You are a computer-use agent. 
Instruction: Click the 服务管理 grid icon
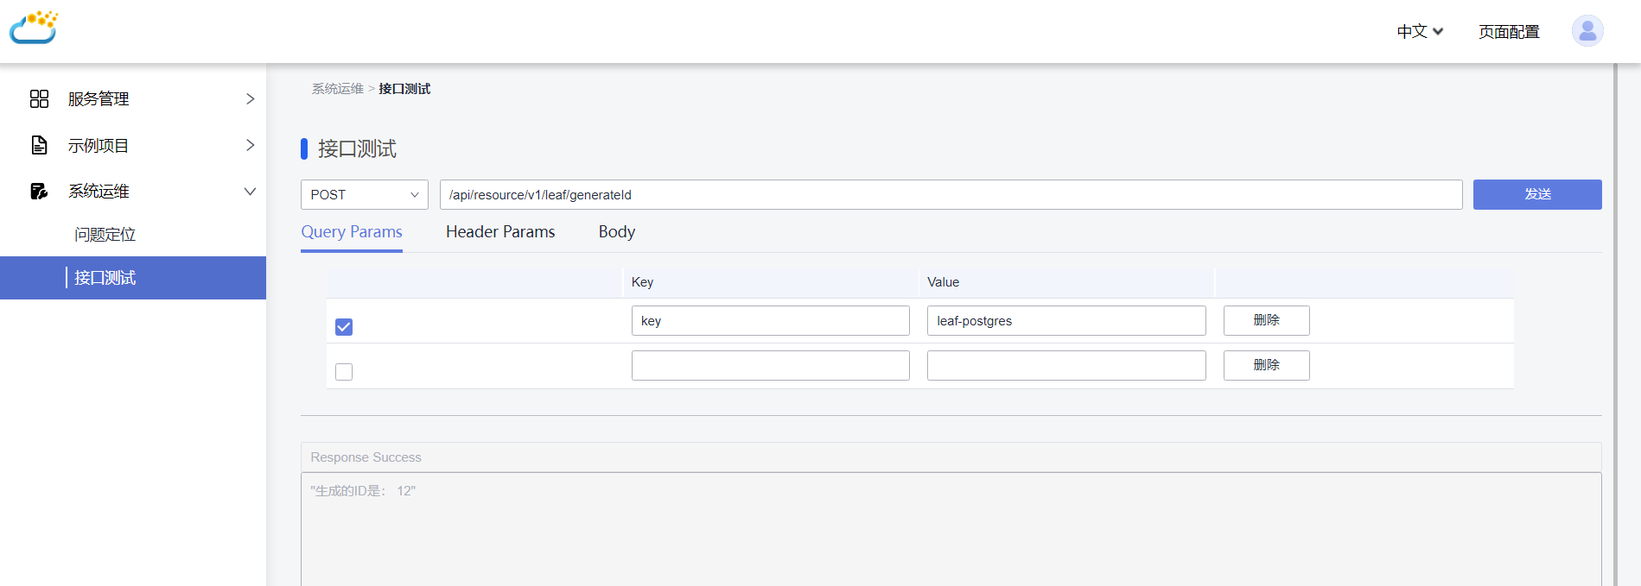(39, 99)
